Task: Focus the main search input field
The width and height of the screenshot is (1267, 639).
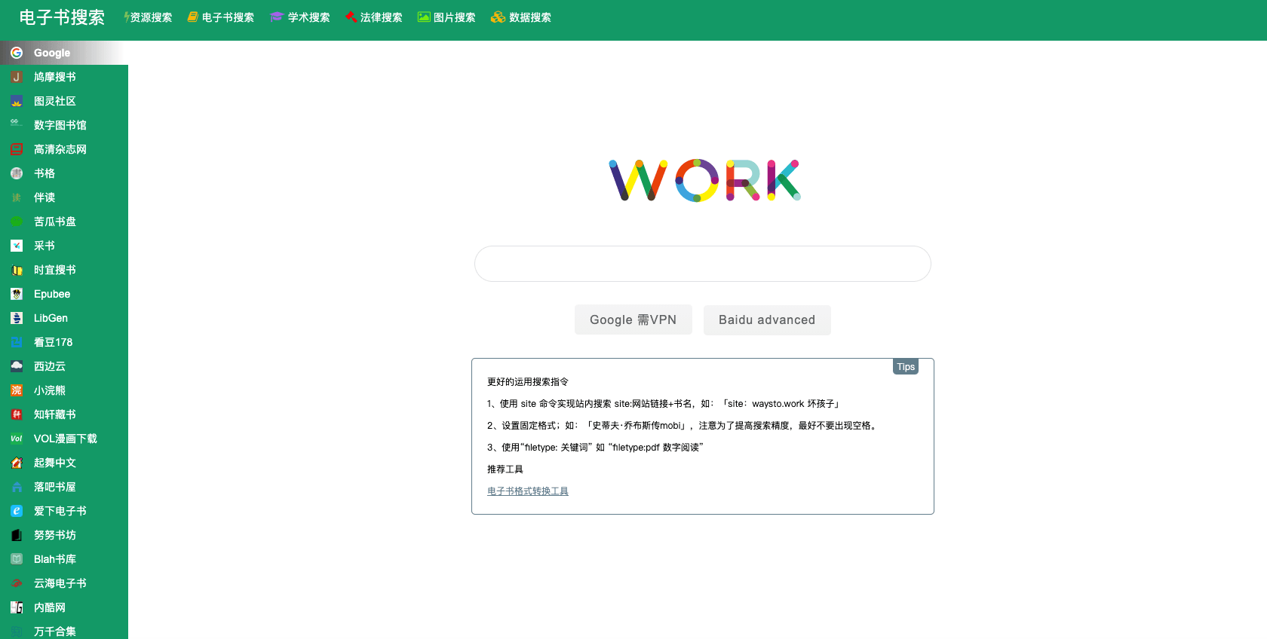Action: click(703, 264)
